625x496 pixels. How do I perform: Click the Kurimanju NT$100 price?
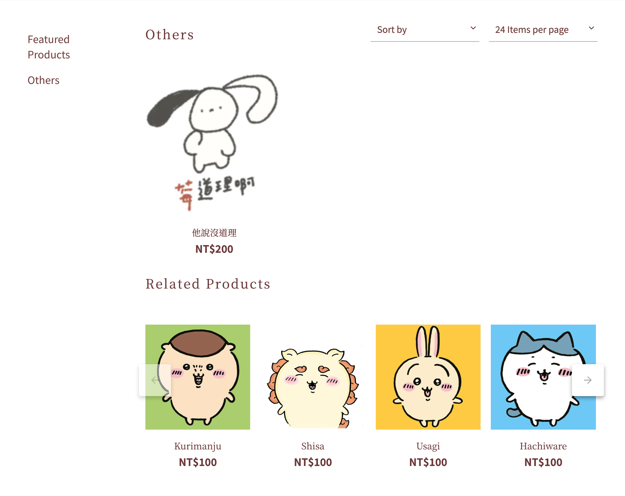tap(198, 462)
